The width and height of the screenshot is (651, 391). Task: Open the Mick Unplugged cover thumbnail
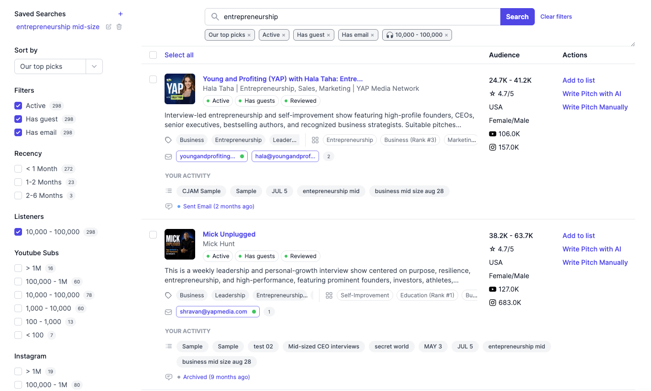click(180, 244)
